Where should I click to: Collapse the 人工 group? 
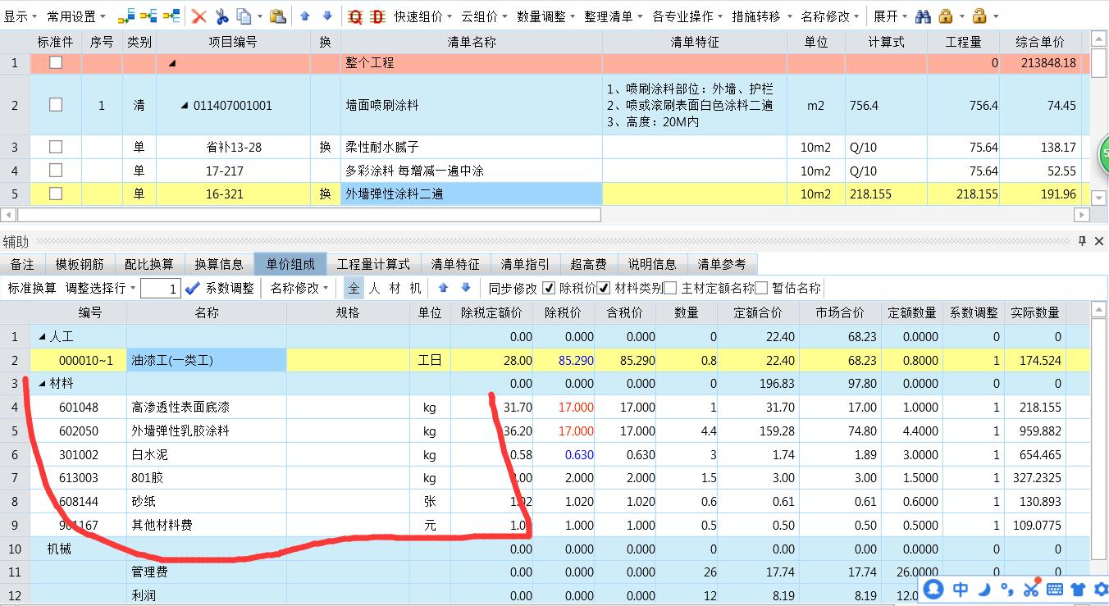[x=43, y=337]
